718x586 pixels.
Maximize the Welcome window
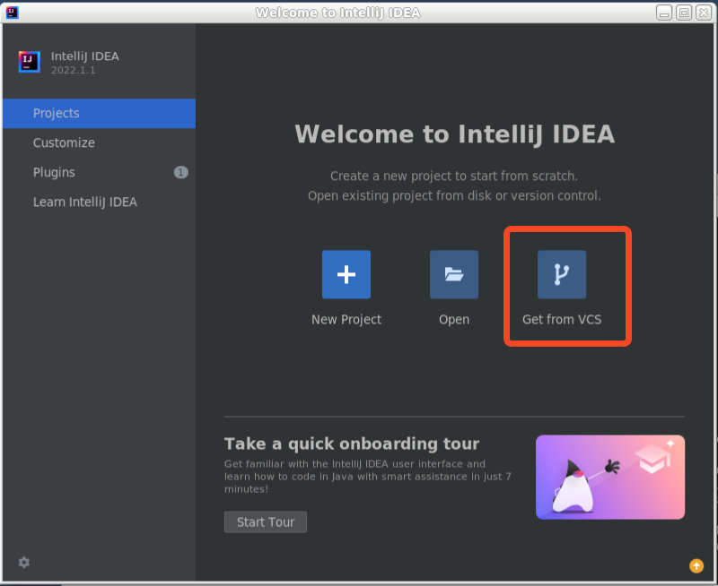[684, 13]
